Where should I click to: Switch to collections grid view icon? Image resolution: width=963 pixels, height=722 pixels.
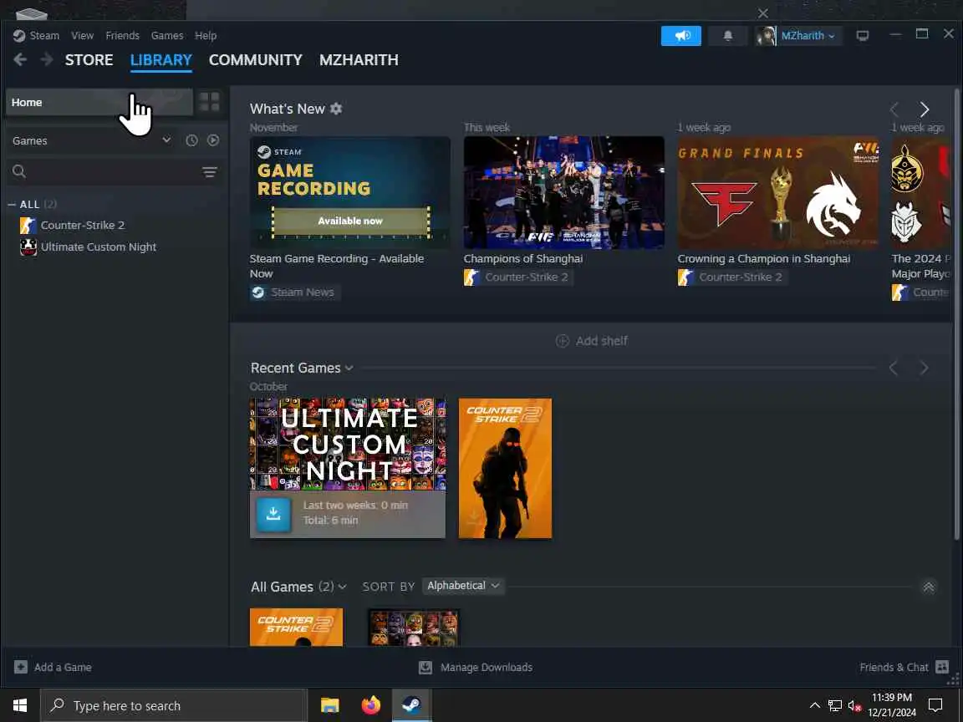[x=210, y=102]
